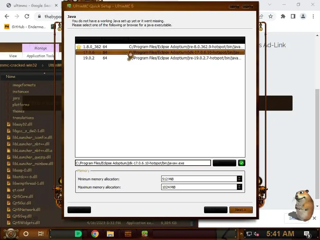320x240 pixels.
Task: Click dark button at dialog bottom-left
Action: tap(79, 210)
